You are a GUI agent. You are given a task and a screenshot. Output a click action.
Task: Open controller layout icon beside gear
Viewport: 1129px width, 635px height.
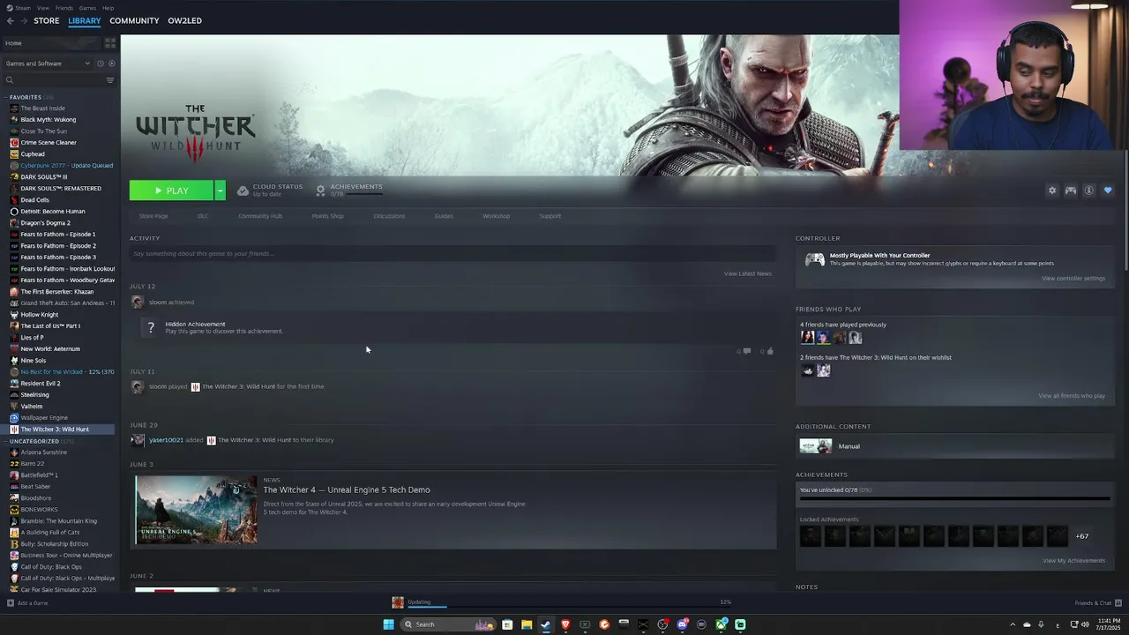1071,190
